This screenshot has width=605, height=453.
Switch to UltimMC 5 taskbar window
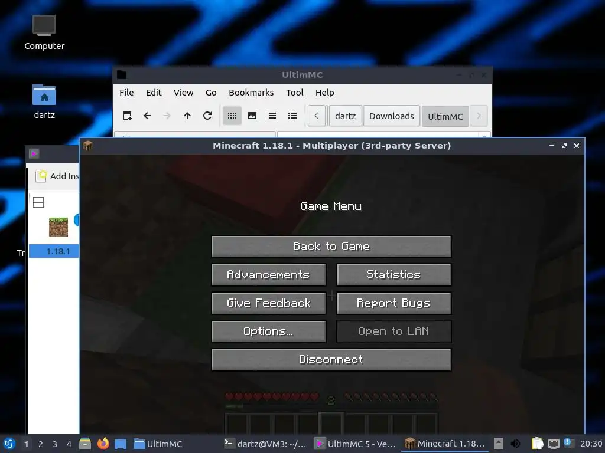pos(355,444)
